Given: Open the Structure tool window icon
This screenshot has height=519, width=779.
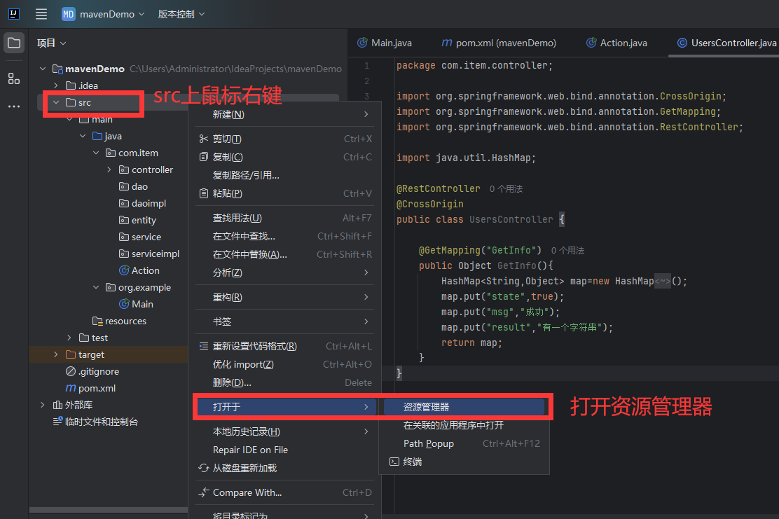Looking at the screenshot, I should click(13, 78).
